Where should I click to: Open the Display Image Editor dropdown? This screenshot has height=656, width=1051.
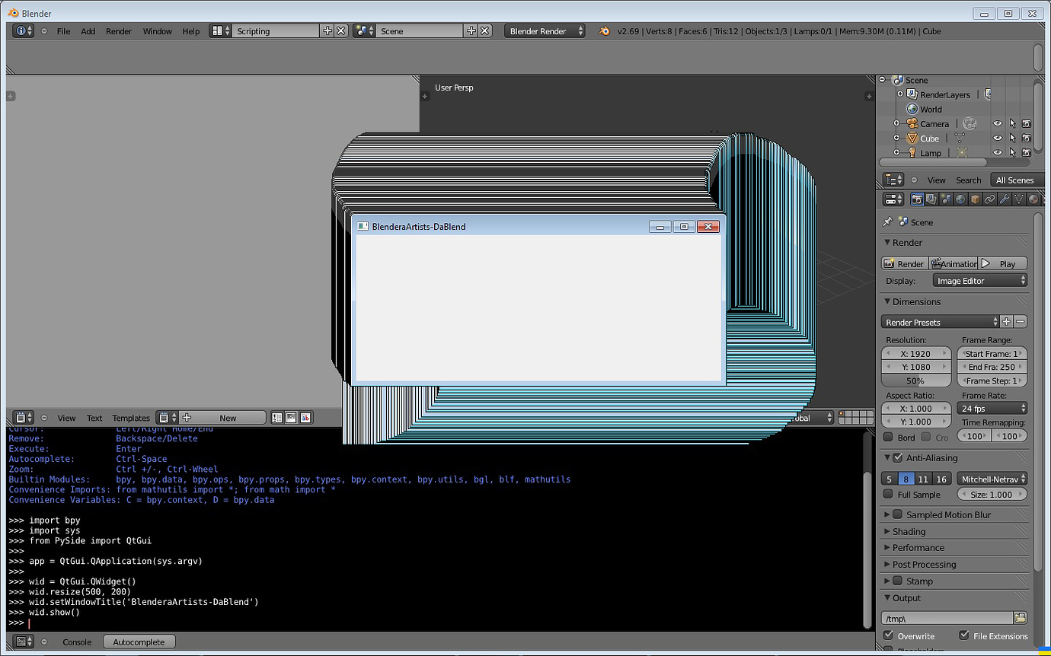tap(980, 281)
